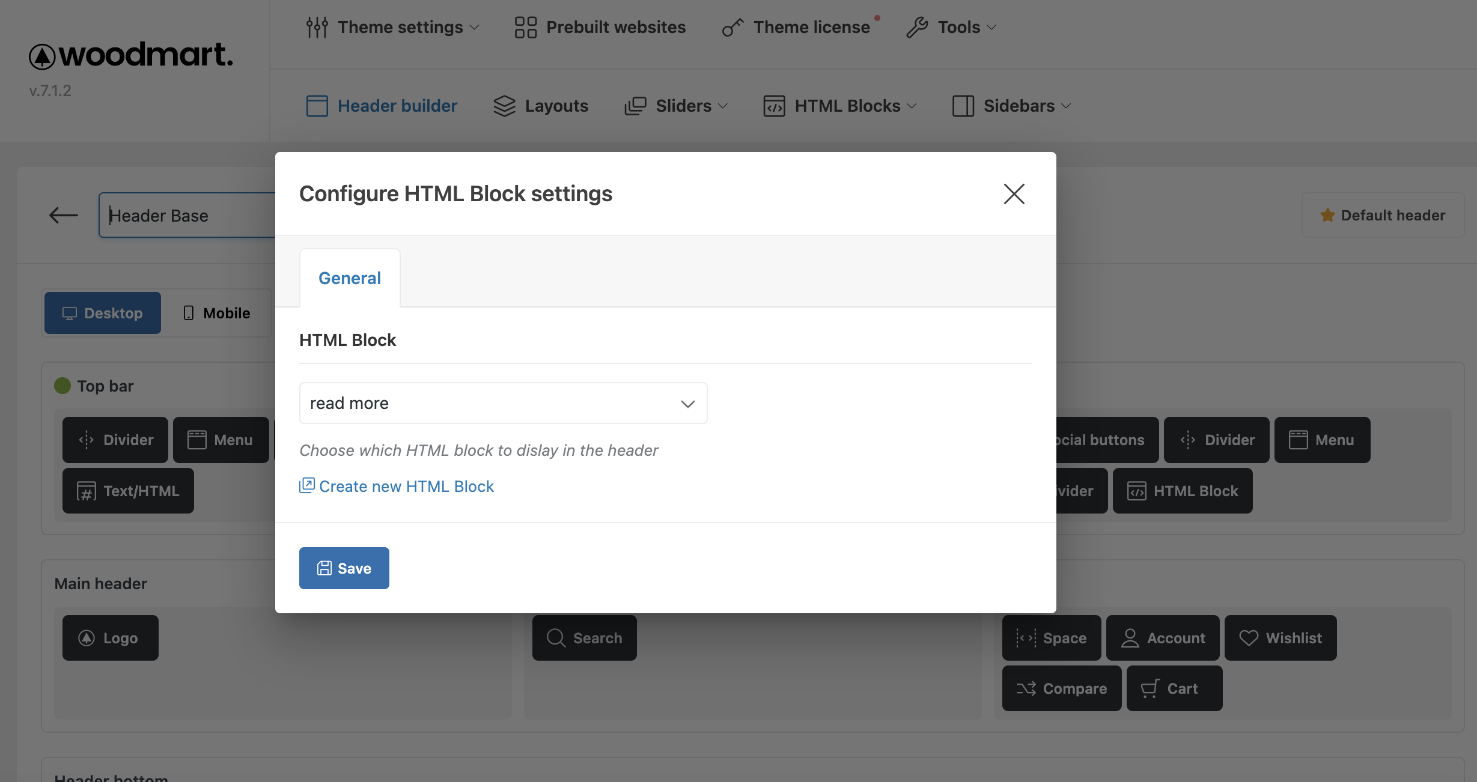
Task: Click the Header builder window icon
Action: (x=317, y=106)
